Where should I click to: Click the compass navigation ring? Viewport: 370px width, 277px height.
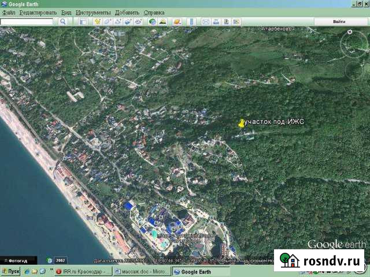[351, 45]
